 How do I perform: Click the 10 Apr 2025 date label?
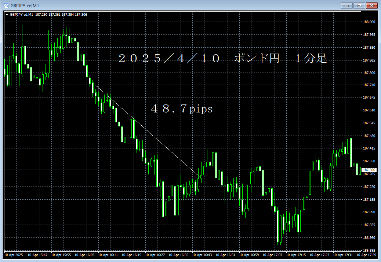coord(13,255)
